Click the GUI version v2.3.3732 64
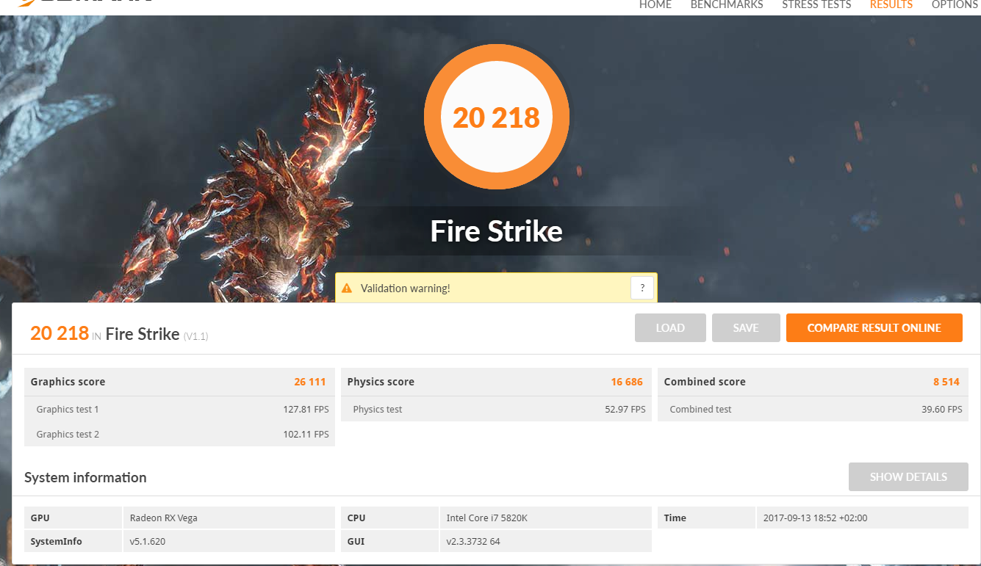This screenshot has height=566, width=981. click(473, 542)
